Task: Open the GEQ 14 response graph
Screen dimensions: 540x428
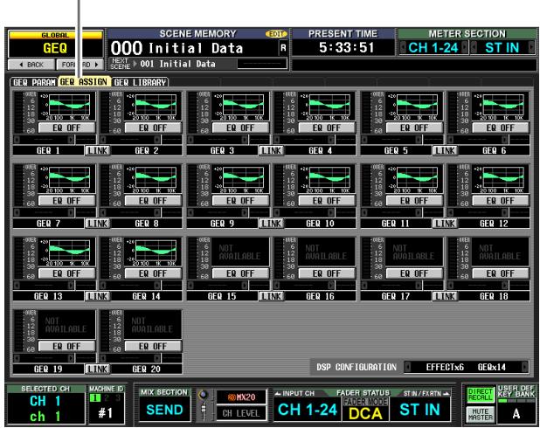Action: pyautogui.click(x=156, y=251)
